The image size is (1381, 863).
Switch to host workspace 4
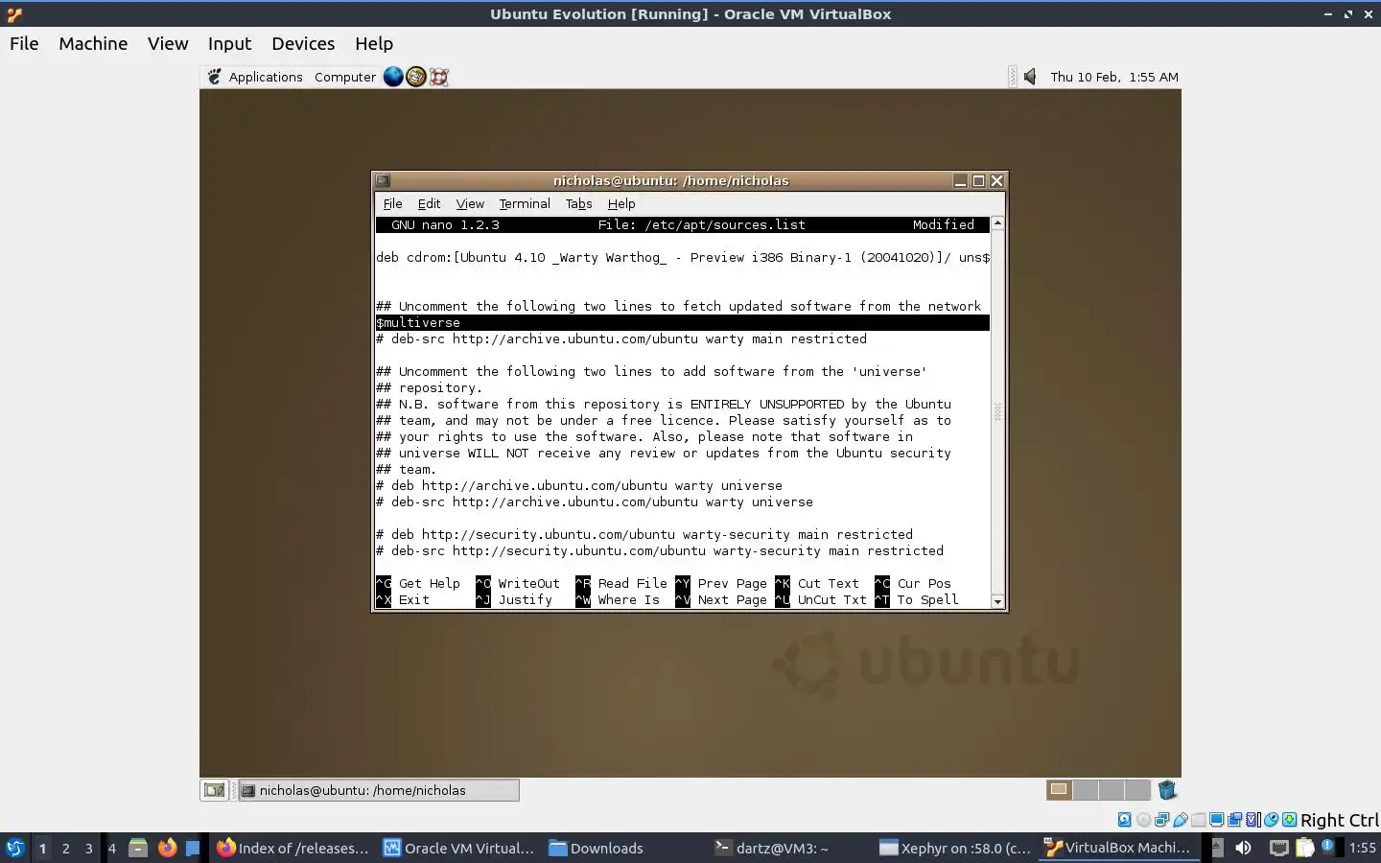pyautogui.click(x=111, y=848)
